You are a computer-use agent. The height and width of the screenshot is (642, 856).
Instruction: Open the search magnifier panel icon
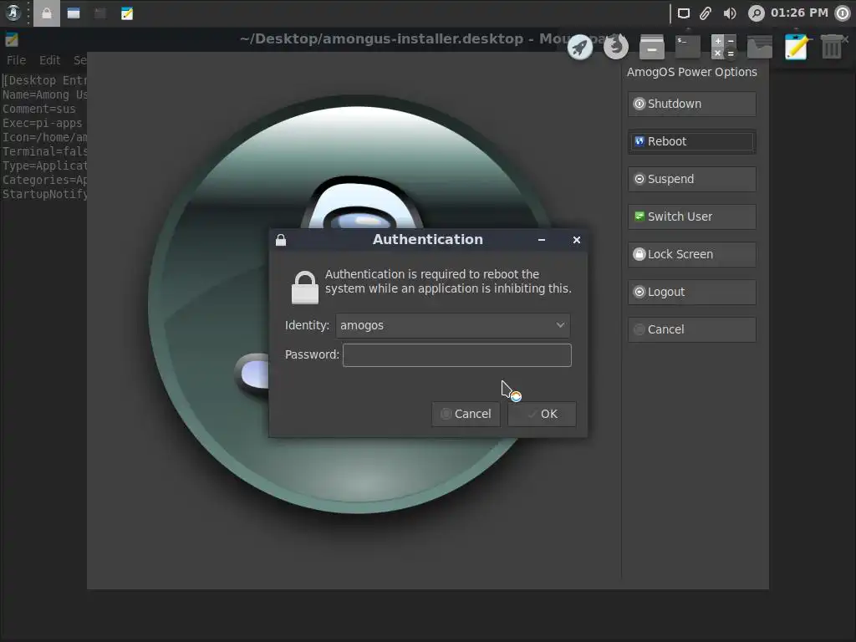(756, 13)
